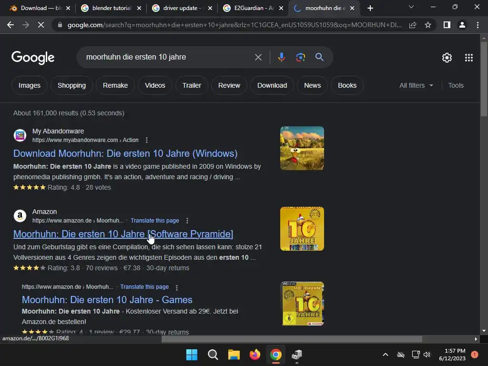Open the Google apps grid

(x=469, y=58)
